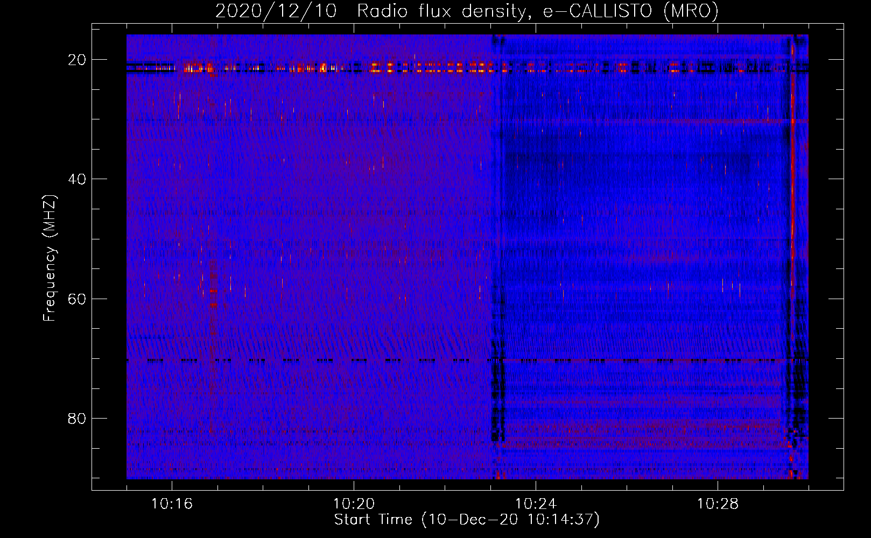Click the 10:28 time tick label
The image size is (871, 538).
click(718, 504)
